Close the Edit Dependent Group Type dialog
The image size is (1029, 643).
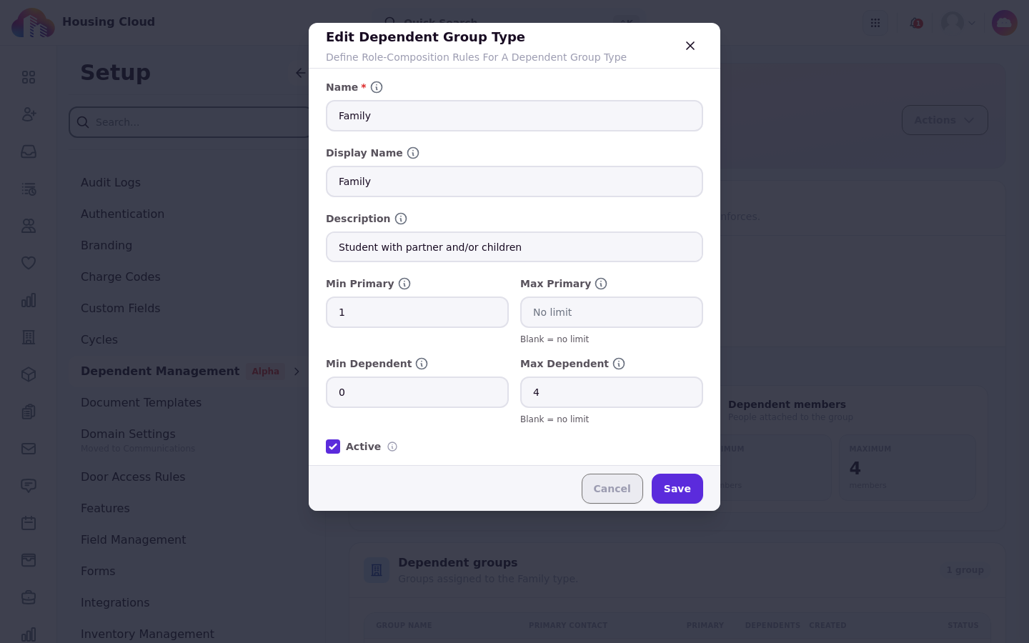(690, 46)
